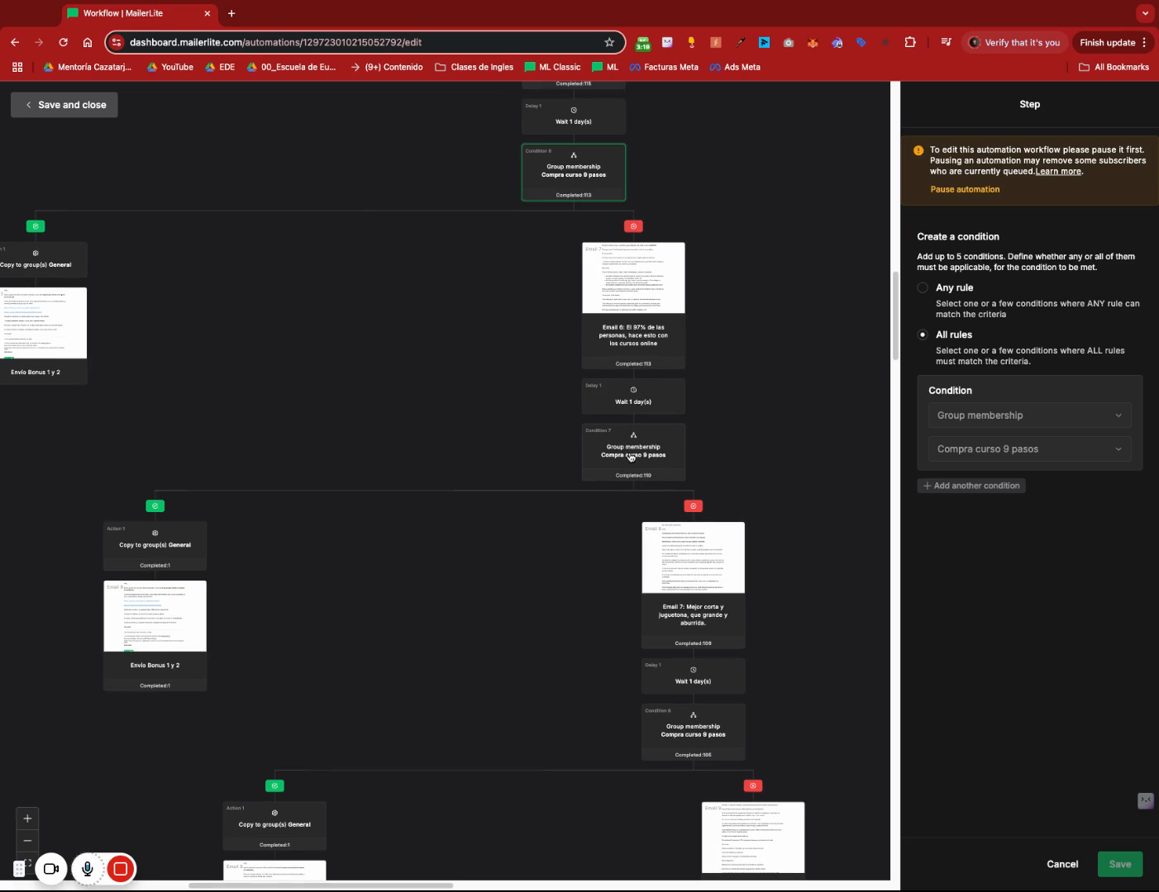
Task: Open the Chrome three-dot menu
Action: pyautogui.click(x=1144, y=42)
